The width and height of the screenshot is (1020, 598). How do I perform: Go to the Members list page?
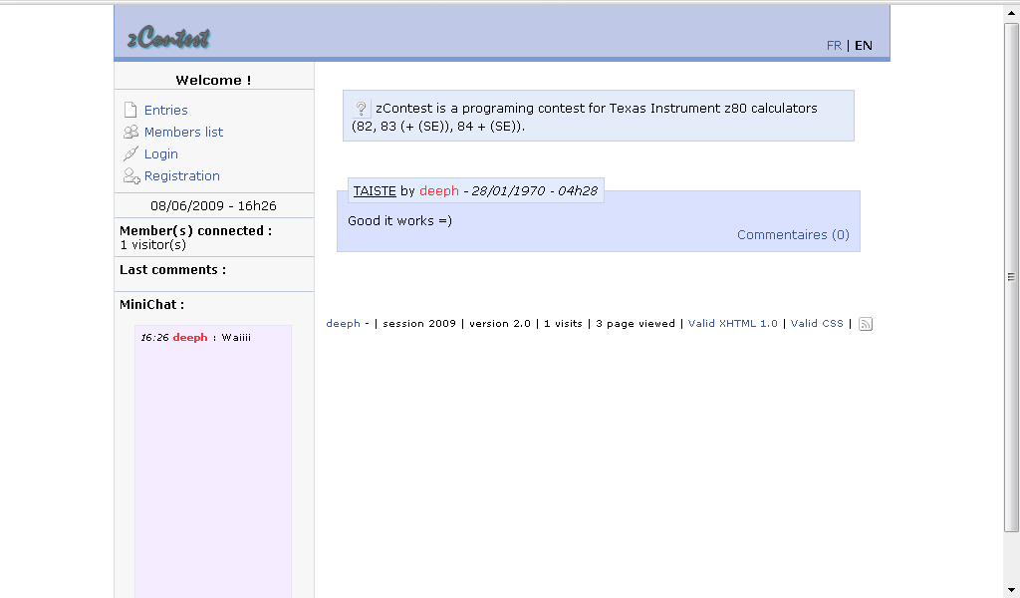pyautogui.click(x=183, y=132)
